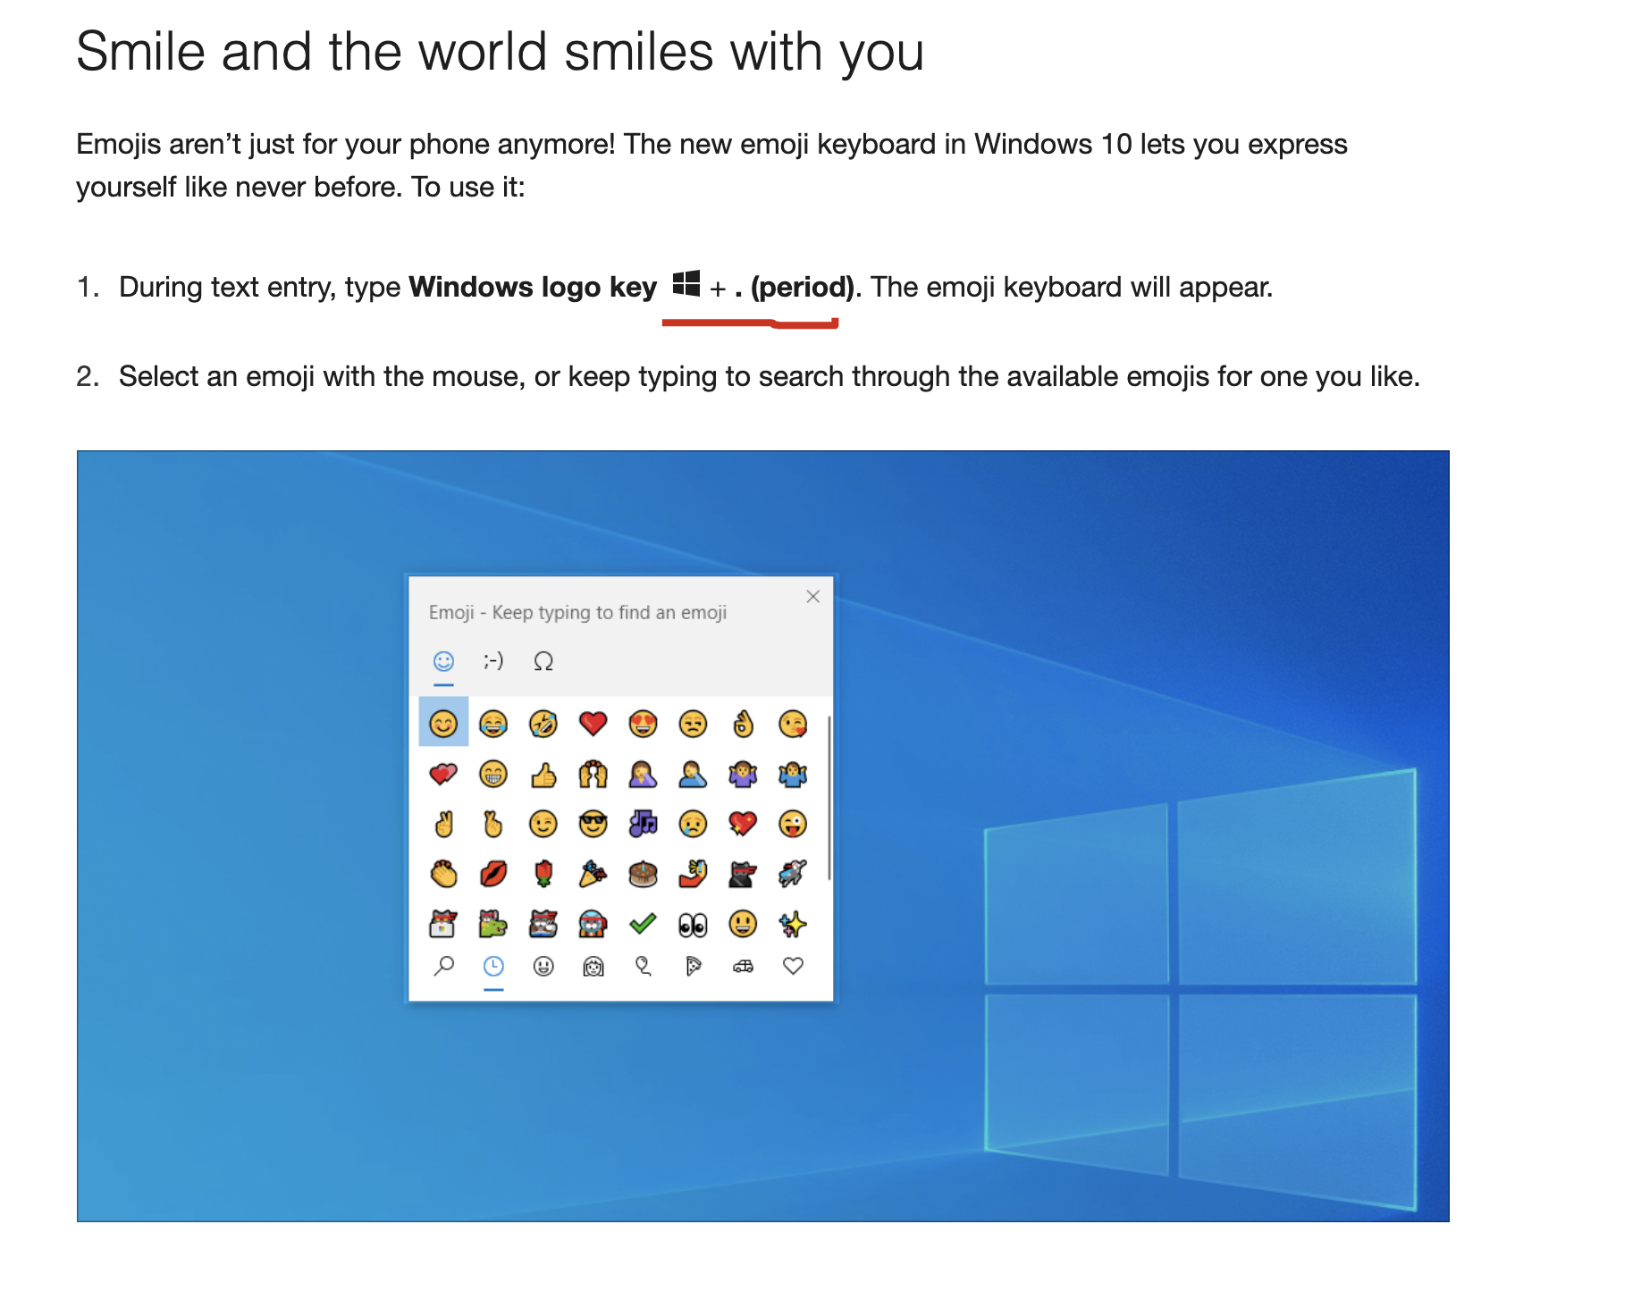Switch to the Kaomoji ;-) tab

[x=493, y=661]
